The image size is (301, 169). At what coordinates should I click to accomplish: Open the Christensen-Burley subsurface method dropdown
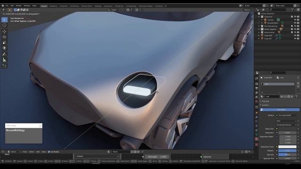tap(287, 125)
